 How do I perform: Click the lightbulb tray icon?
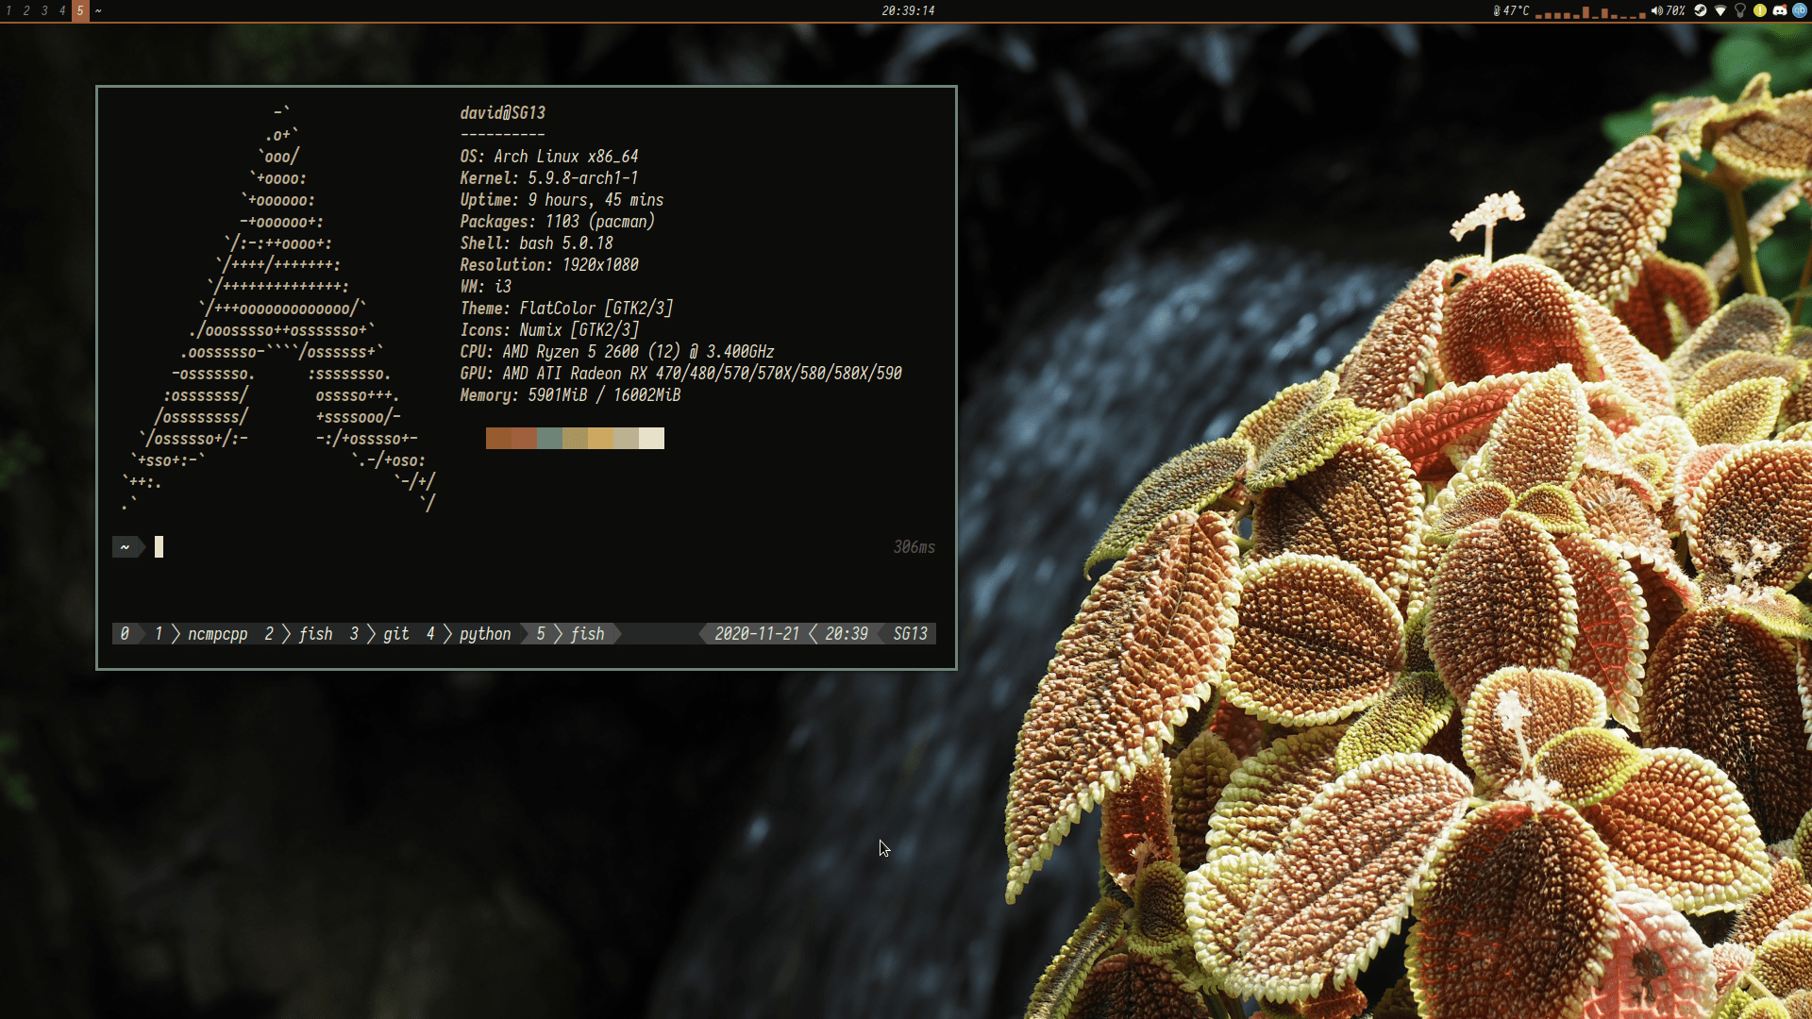(1740, 10)
